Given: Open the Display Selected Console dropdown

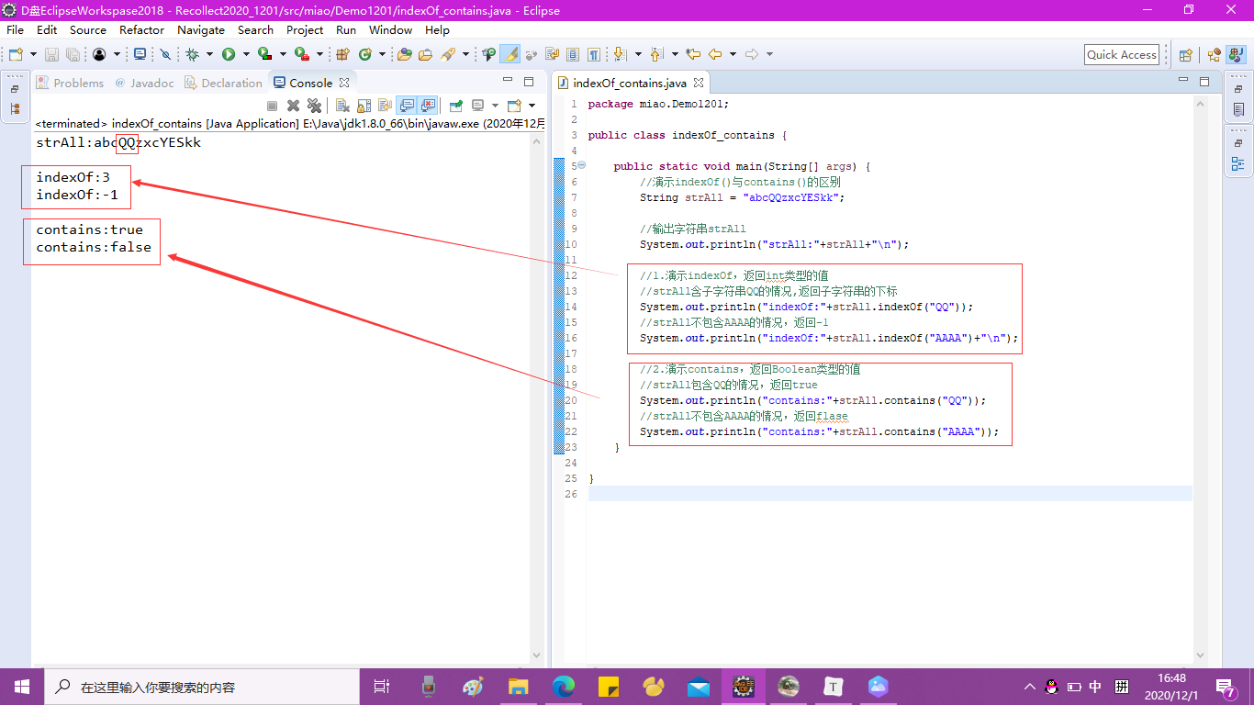Looking at the screenshot, I should [x=495, y=105].
